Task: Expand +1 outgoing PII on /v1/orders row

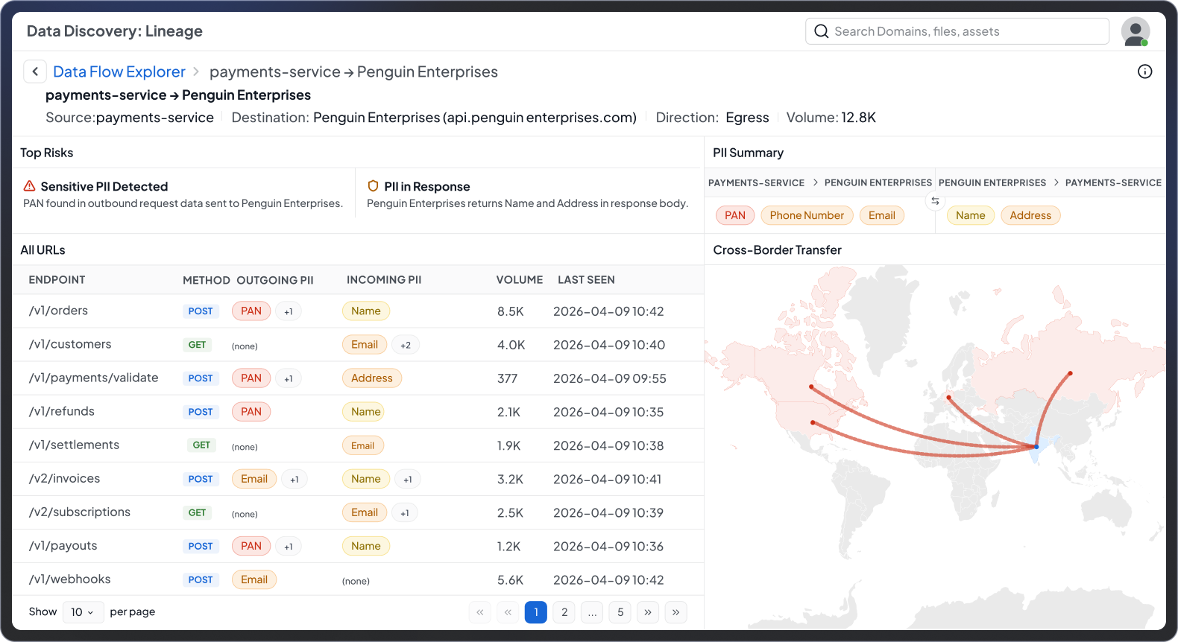Action: (x=289, y=311)
